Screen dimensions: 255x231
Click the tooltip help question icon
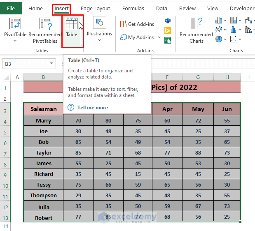click(x=71, y=107)
